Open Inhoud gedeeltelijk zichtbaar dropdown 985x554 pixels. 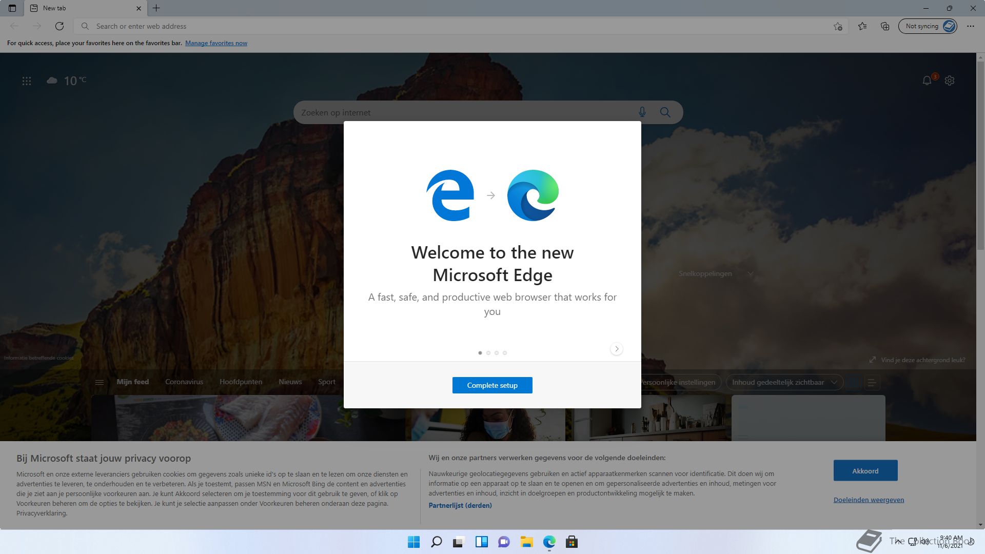(x=784, y=382)
